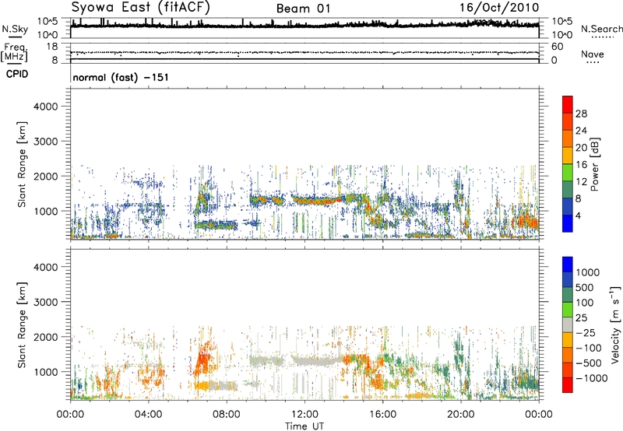Pick the teal 8–12 dB Power color bar segment
The height and width of the screenshot is (431, 623).
point(568,190)
